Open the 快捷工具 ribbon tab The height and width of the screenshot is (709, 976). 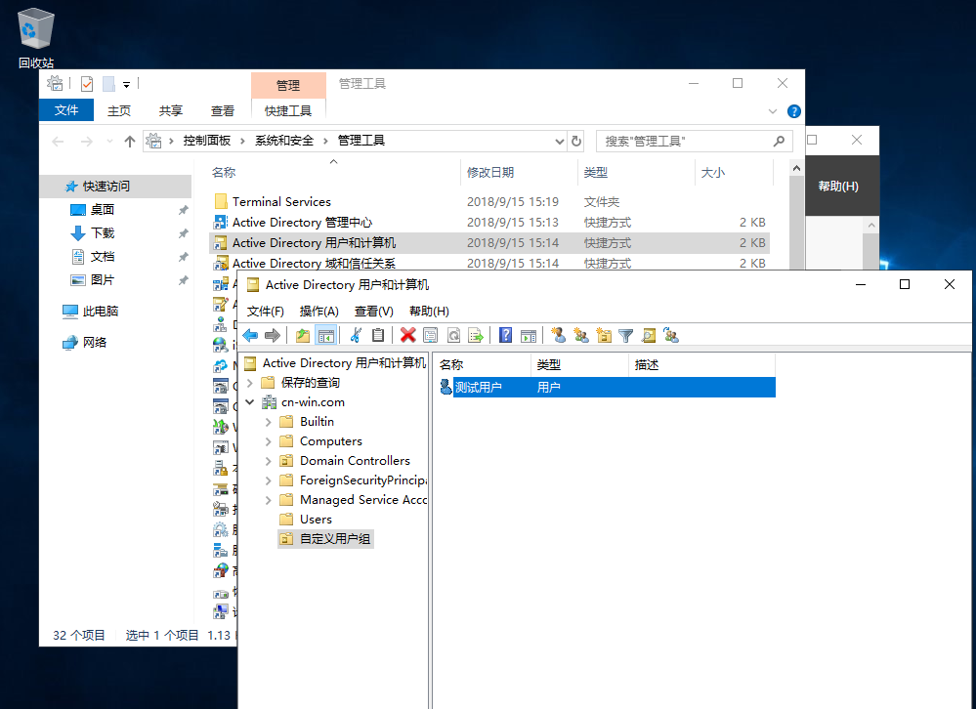[x=288, y=110]
